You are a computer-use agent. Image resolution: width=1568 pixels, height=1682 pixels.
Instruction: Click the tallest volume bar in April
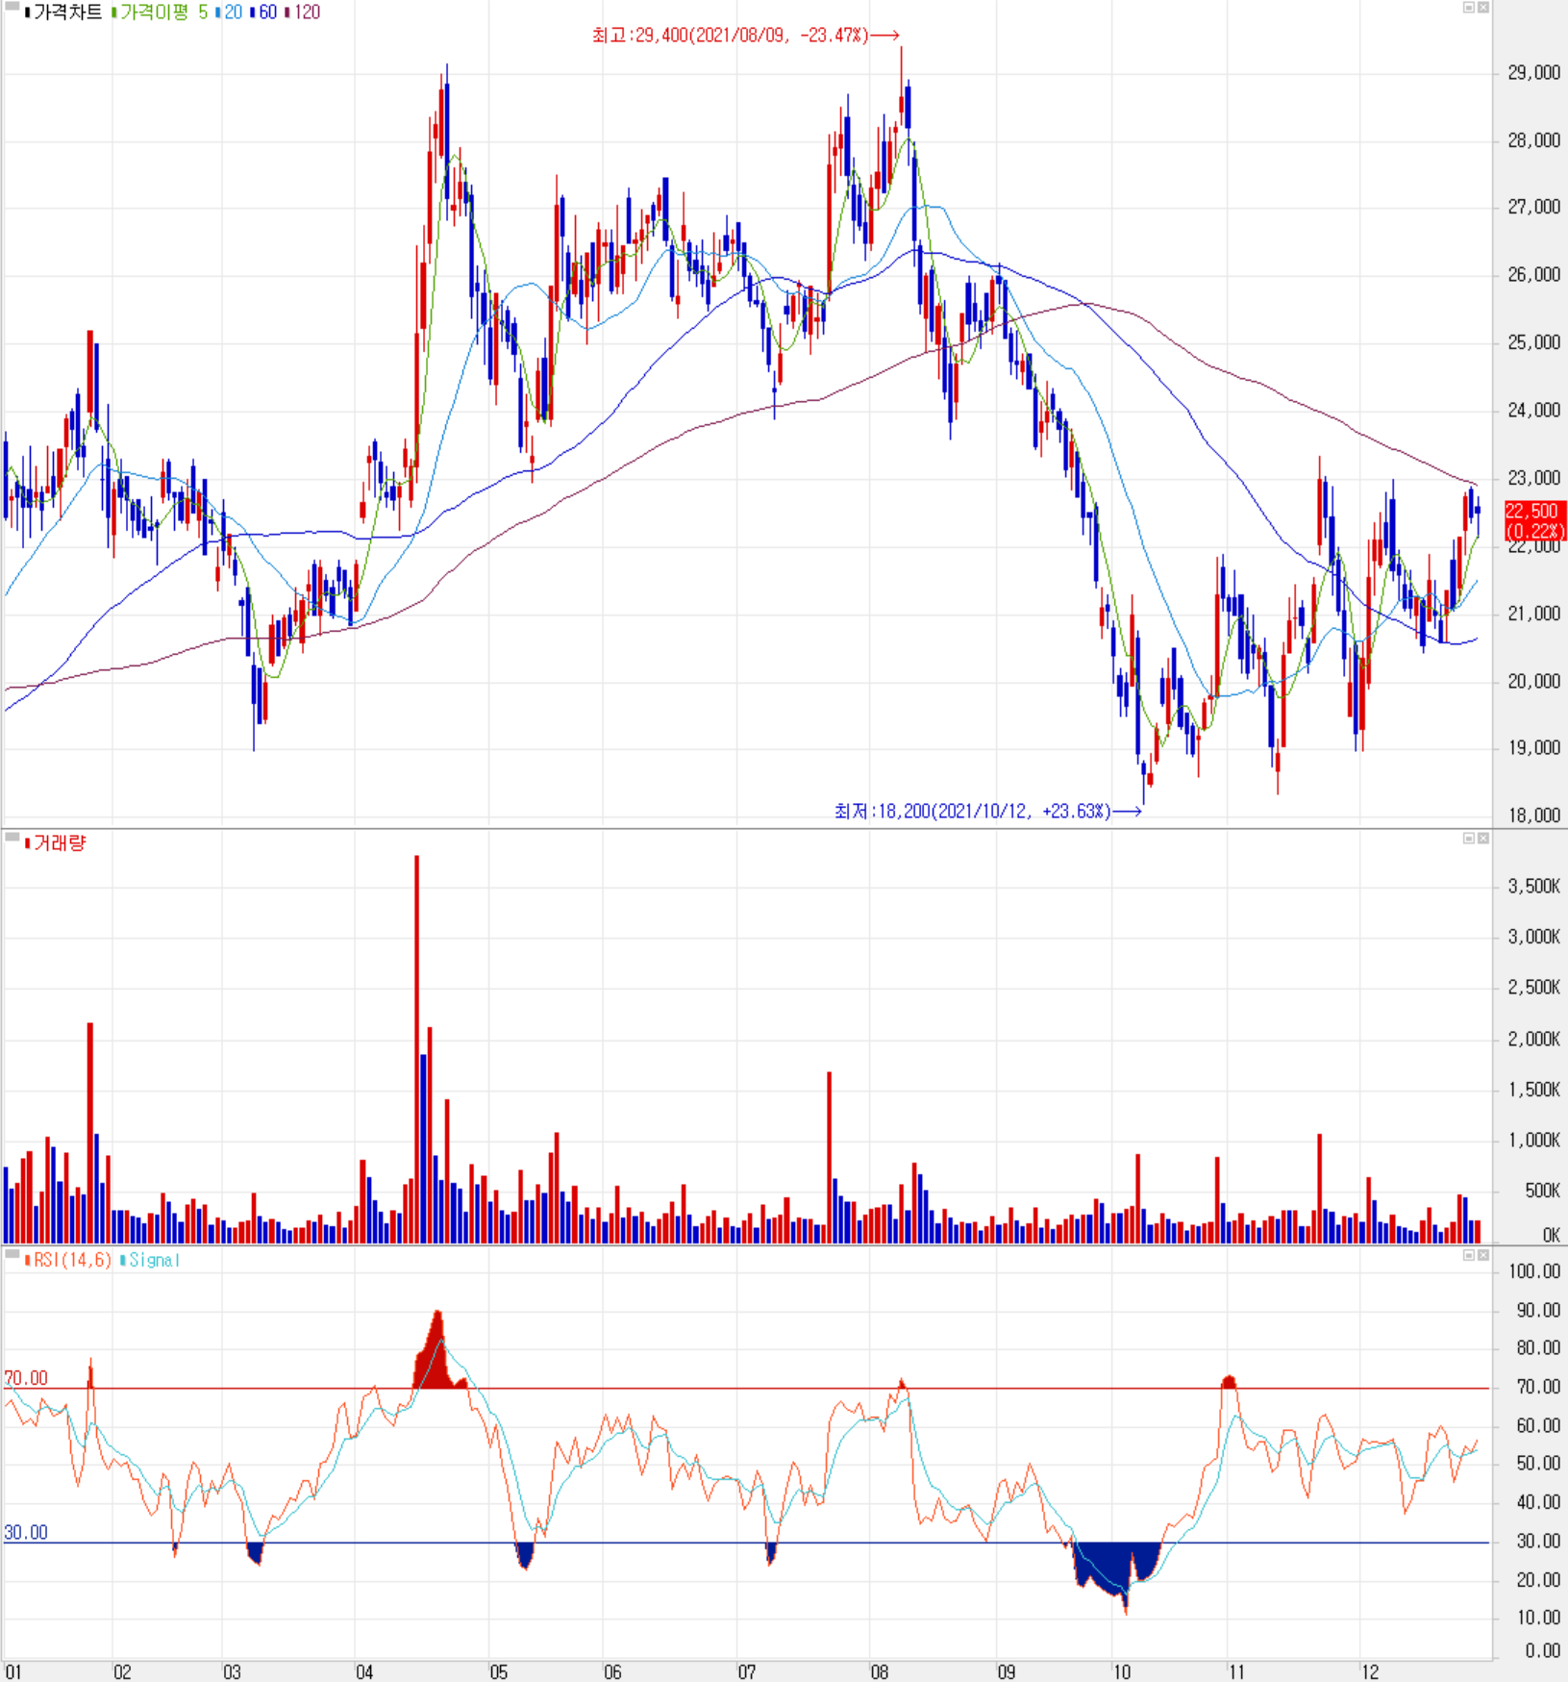417,1048
